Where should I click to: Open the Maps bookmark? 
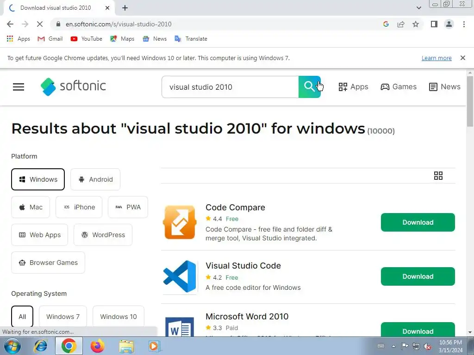[x=122, y=39]
